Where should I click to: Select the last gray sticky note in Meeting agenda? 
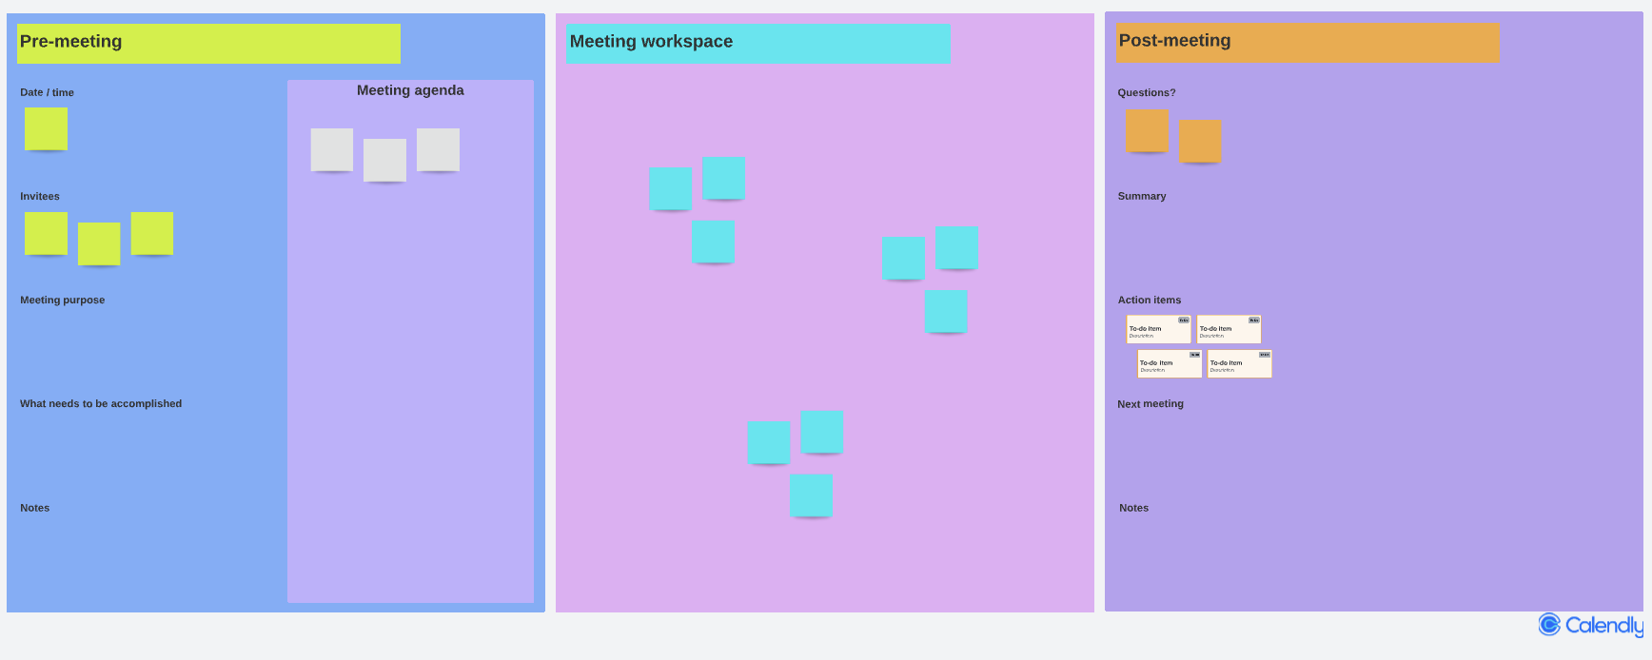click(x=438, y=149)
